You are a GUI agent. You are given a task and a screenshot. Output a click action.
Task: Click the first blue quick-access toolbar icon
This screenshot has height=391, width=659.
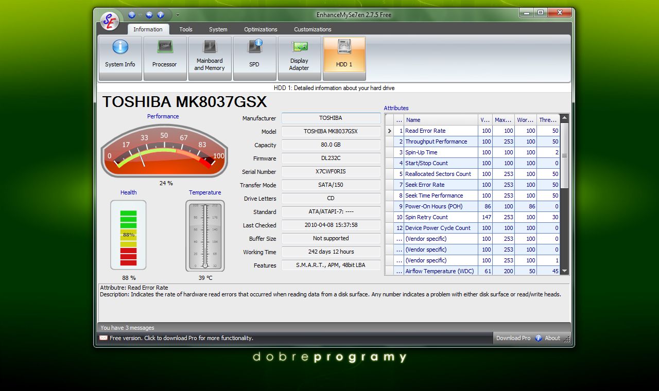[132, 15]
